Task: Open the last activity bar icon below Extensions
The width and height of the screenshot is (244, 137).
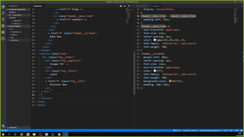Action: pyautogui.click(x=3, y=38)
